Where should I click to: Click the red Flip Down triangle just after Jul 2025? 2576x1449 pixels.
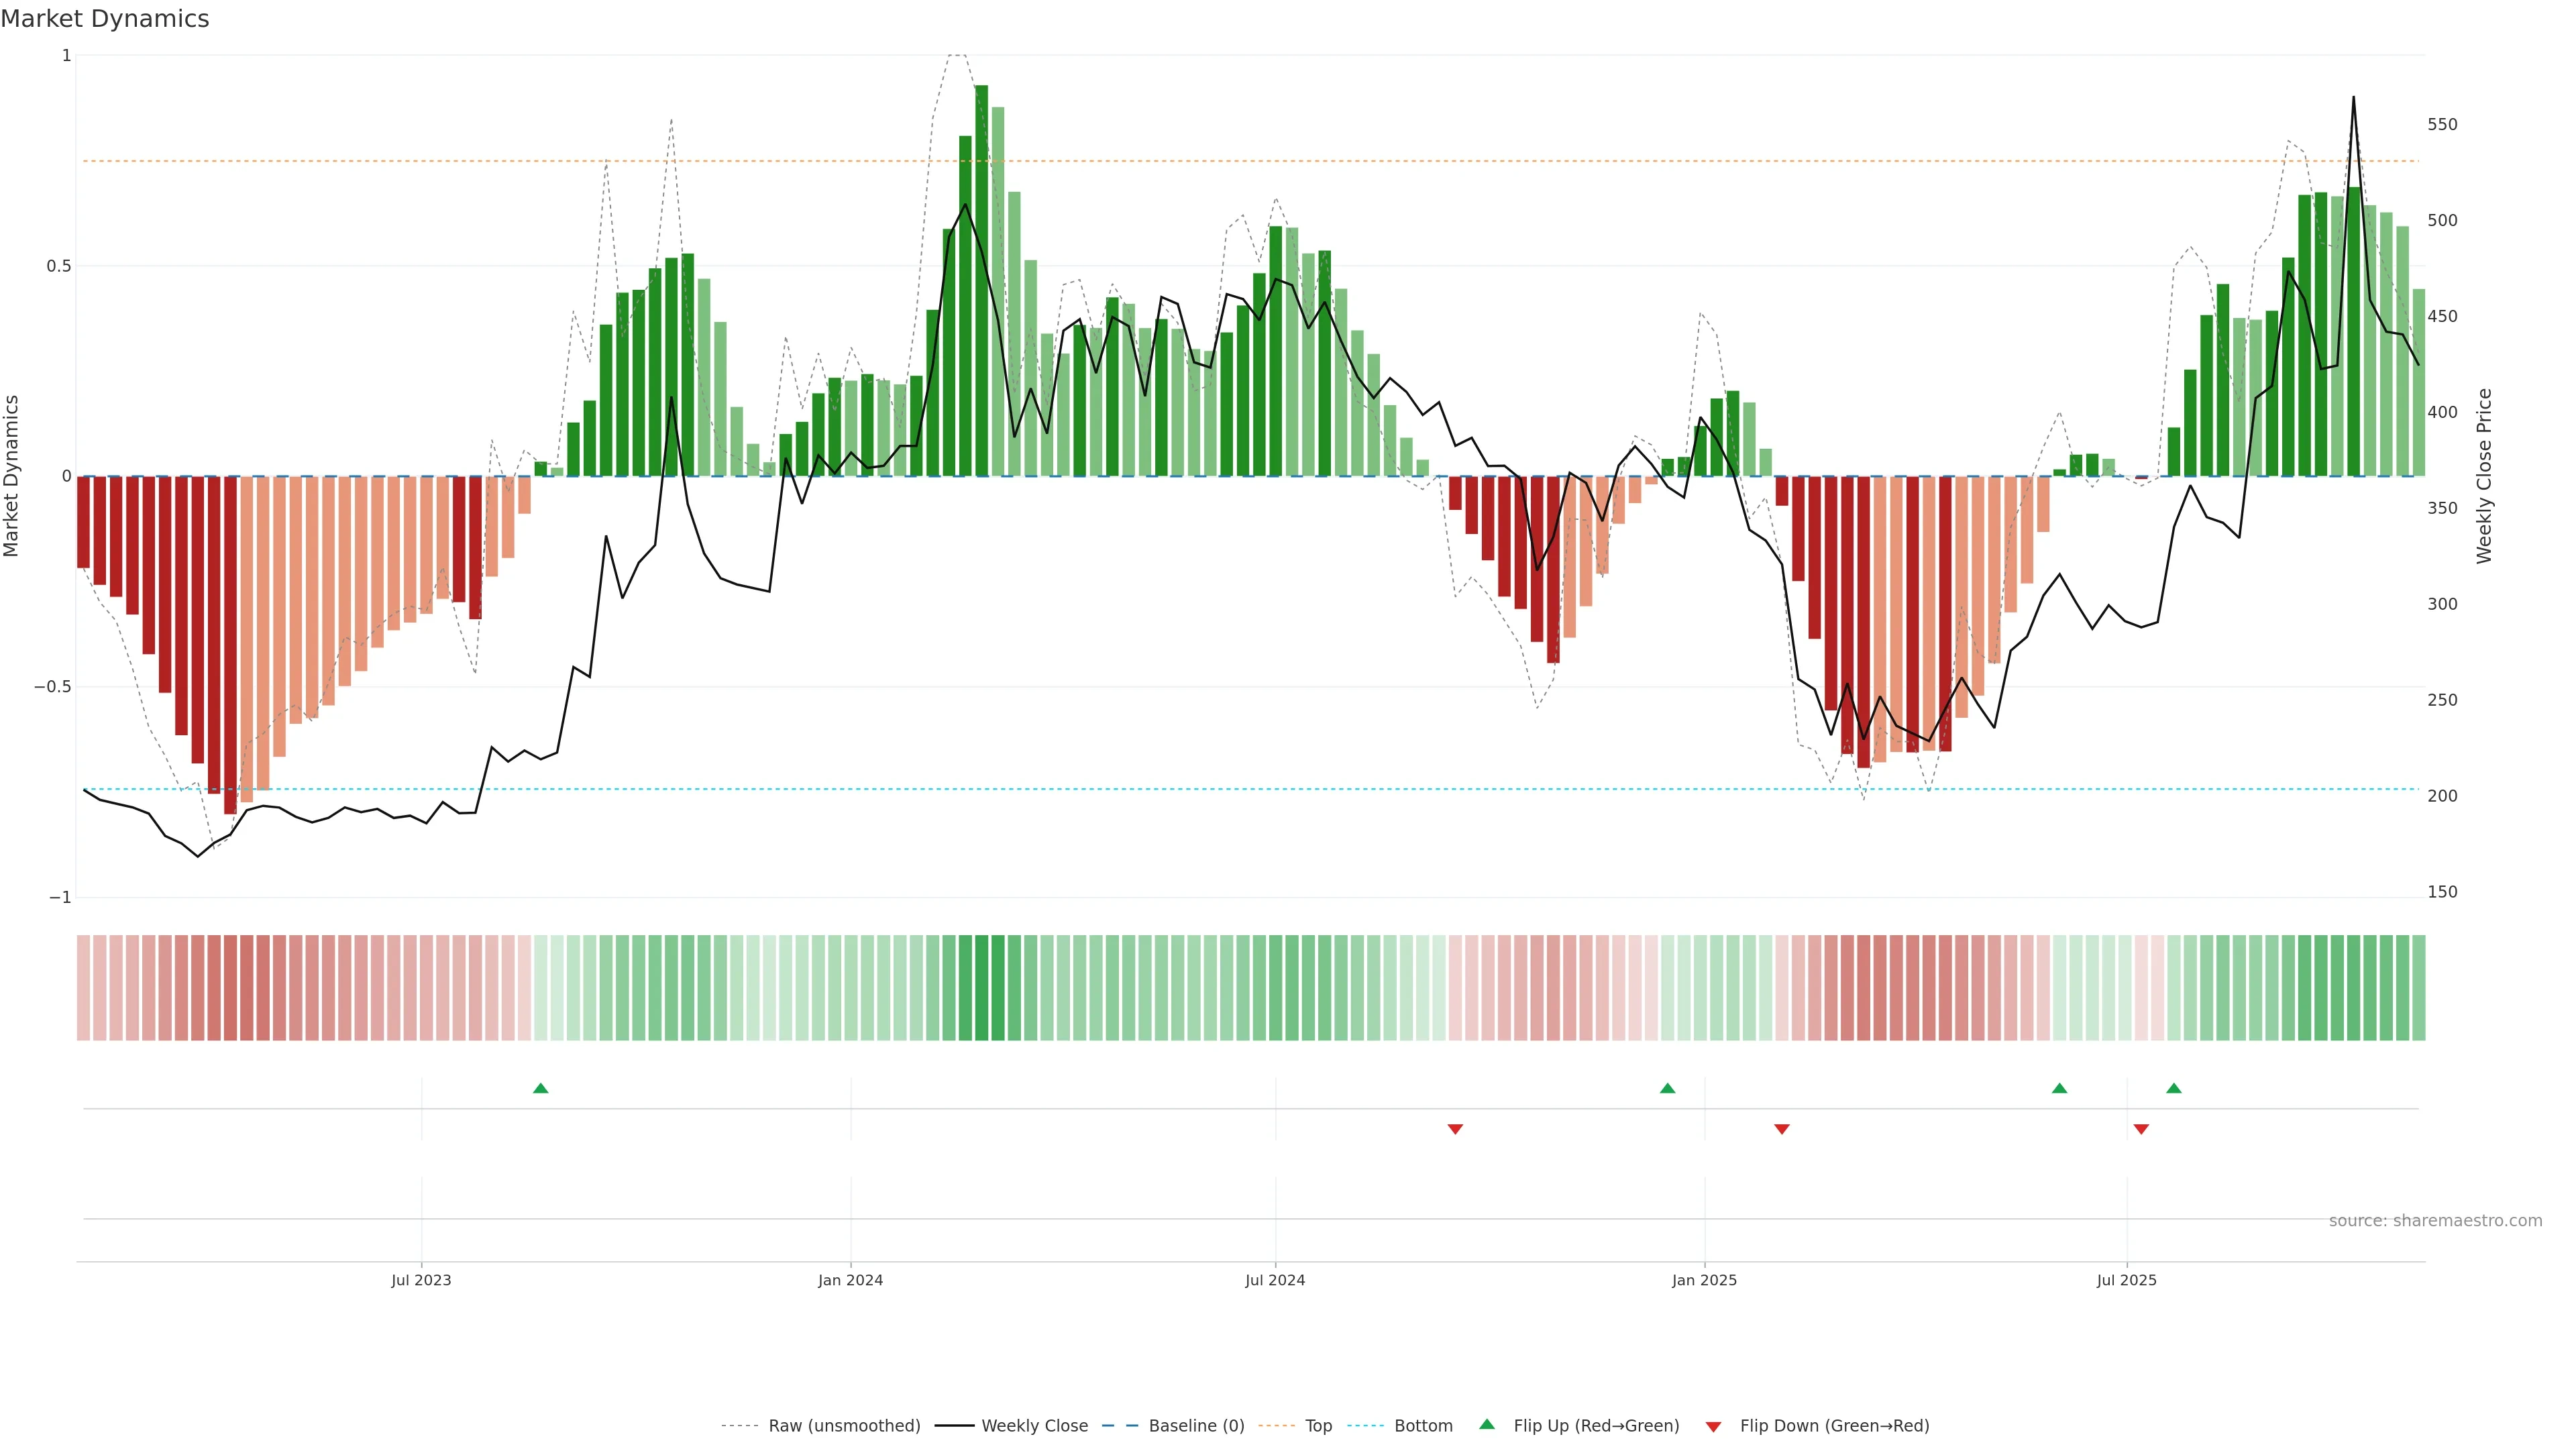2141,1129
